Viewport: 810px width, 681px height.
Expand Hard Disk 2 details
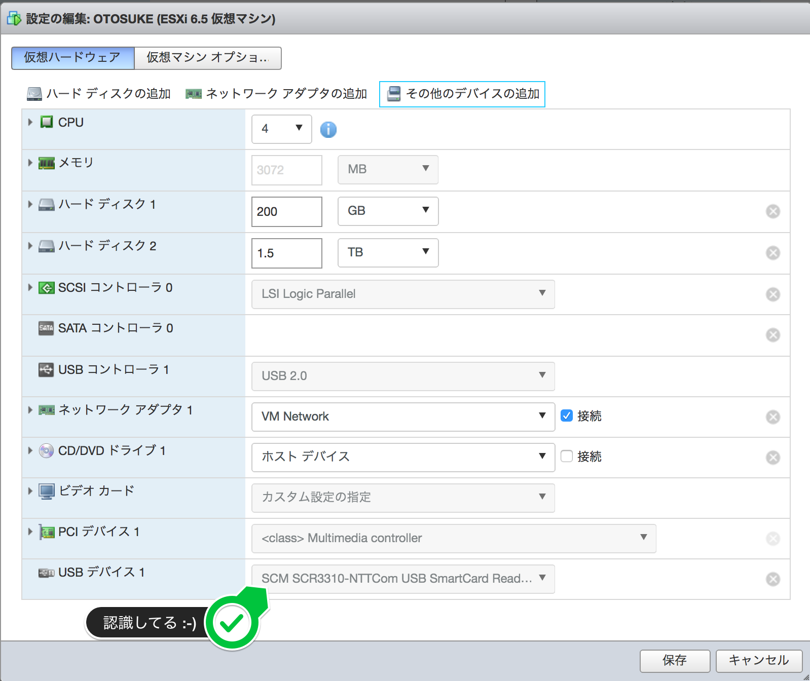(x=30, y=246)
